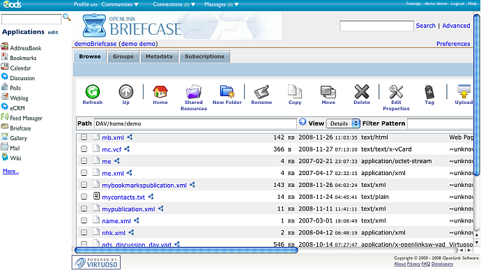Viewport: 488px width, 279px height.
Task: Go up one folder level
Action: (x=125, y=91)
